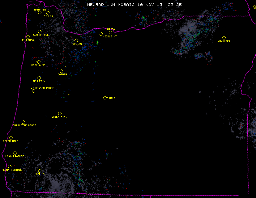The width and height of the screenshot is (256, 198).
Task: Select the Wasco station circle marker
Action: coord(110,32)
